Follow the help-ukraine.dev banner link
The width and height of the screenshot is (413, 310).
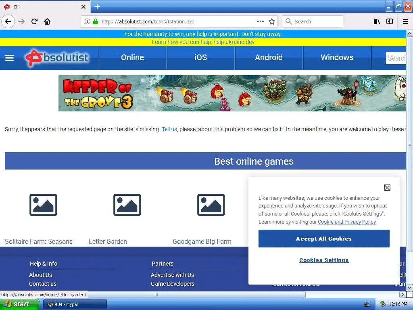234,42
